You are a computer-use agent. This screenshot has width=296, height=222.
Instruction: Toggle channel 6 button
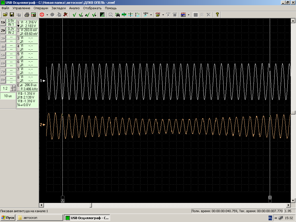point(3,63)
